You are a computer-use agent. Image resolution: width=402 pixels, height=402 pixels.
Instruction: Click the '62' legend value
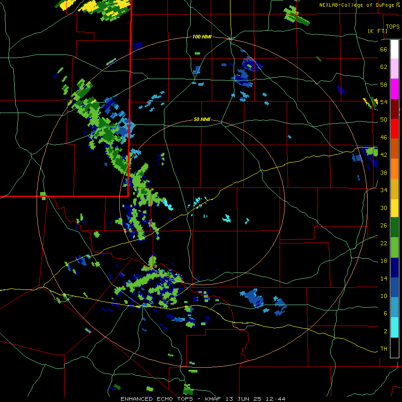pyautogui.click(x=384, y=67)
